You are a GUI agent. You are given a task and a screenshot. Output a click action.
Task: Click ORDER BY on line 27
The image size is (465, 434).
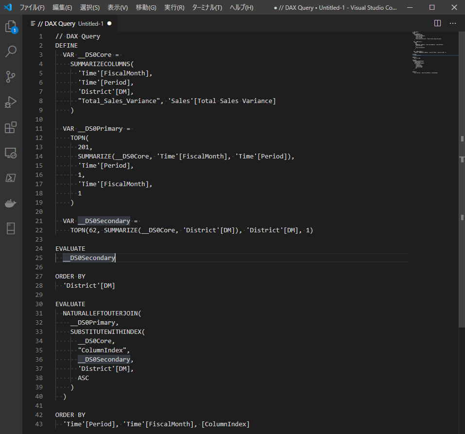coord(70,276)
